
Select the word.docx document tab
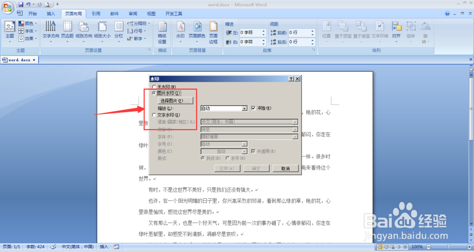19,60
